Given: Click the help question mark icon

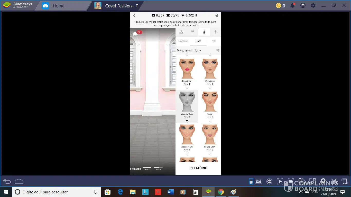Looking at the screenshot, I should tap(217, 15).
